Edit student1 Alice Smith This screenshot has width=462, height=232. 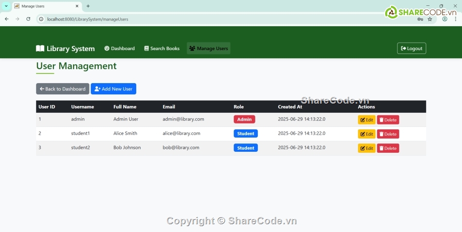pyautogui.click(x=367, y=134)
